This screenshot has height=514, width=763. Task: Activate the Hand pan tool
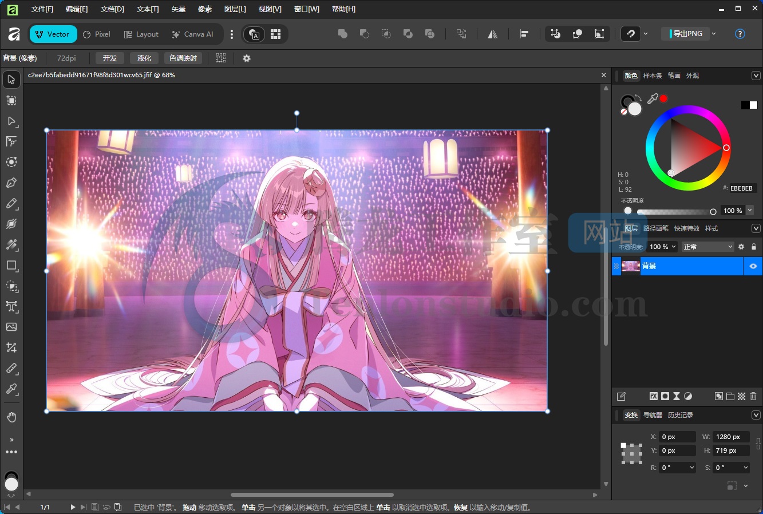[x=11, y=417]
